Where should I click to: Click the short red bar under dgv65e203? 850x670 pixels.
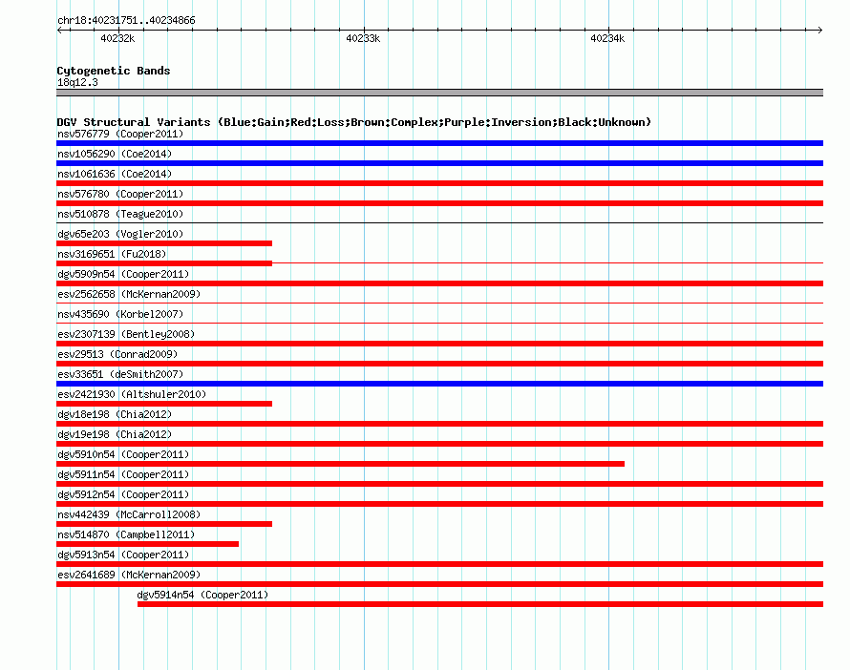(164, 243)
